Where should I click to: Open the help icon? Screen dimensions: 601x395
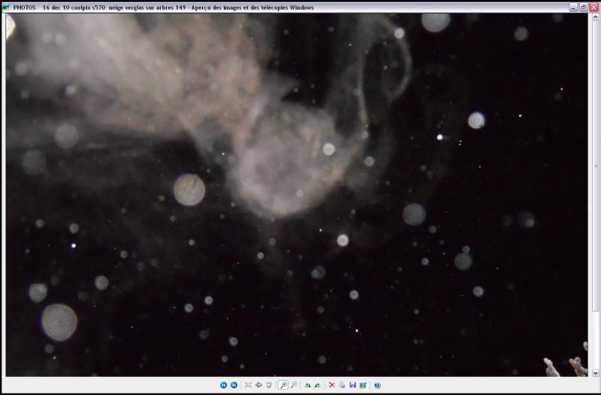pyautogui.click(x=377, y=385)
